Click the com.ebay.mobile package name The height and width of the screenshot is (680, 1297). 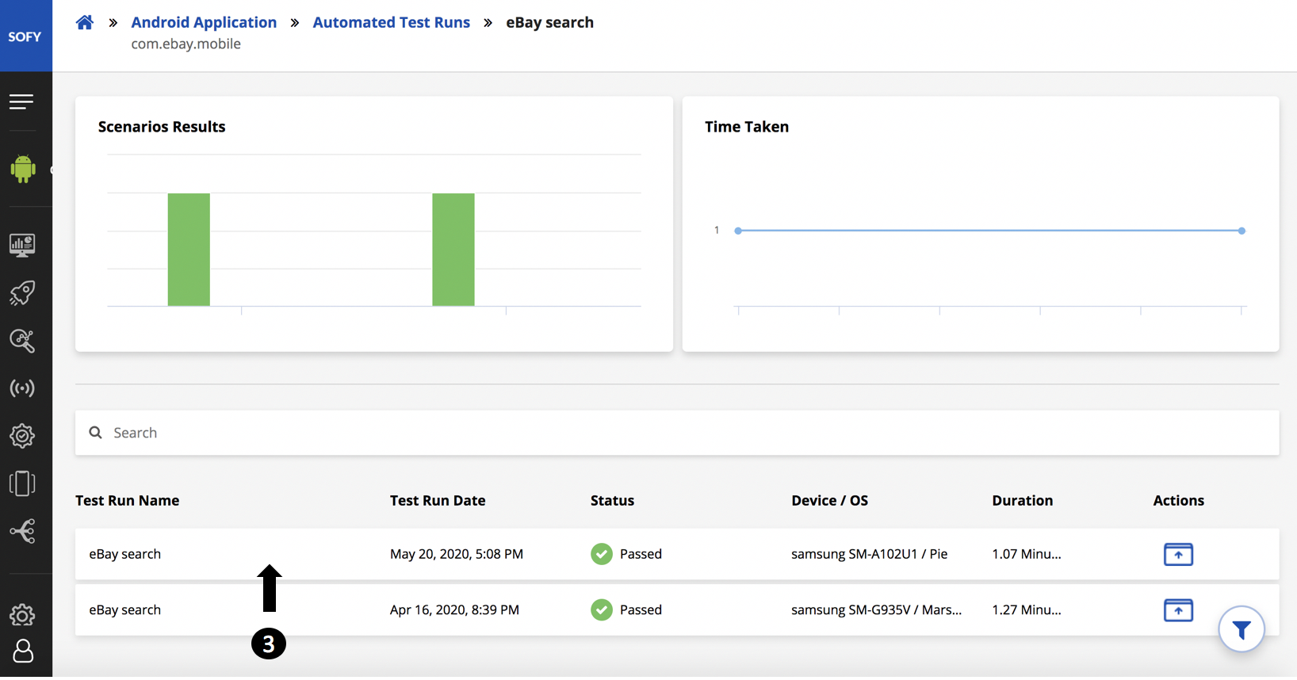click(x=186, y=44)
